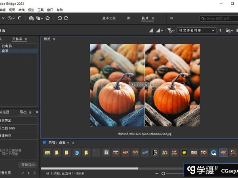Open the 堆栈 menu
The height and width of the screenshot is (178, 238).
[21, 10]
